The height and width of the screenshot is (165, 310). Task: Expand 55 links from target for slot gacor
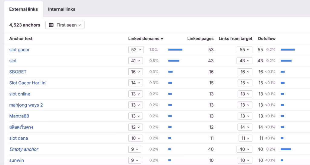tap(244, 50)
